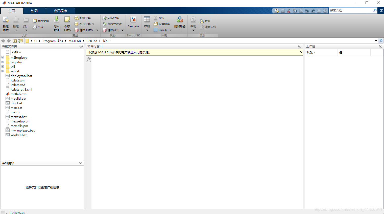Viewport: 384px width, 214px height.
Task: Click the fx function browser icon
Action: (x=89, y=59)
